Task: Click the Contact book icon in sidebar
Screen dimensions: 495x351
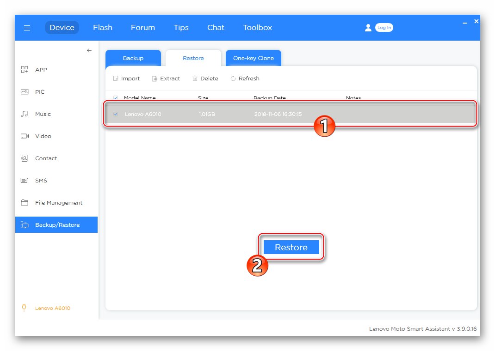Action: [x=25, y=158]
